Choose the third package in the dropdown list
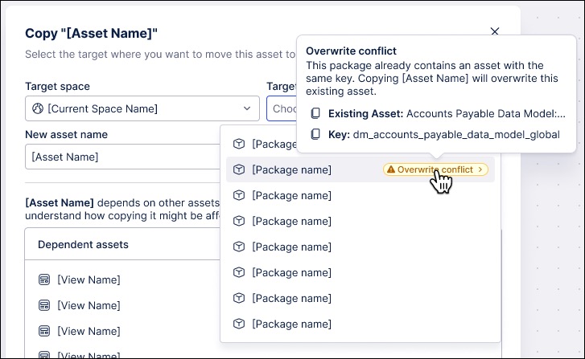 [x=291, y=195]
